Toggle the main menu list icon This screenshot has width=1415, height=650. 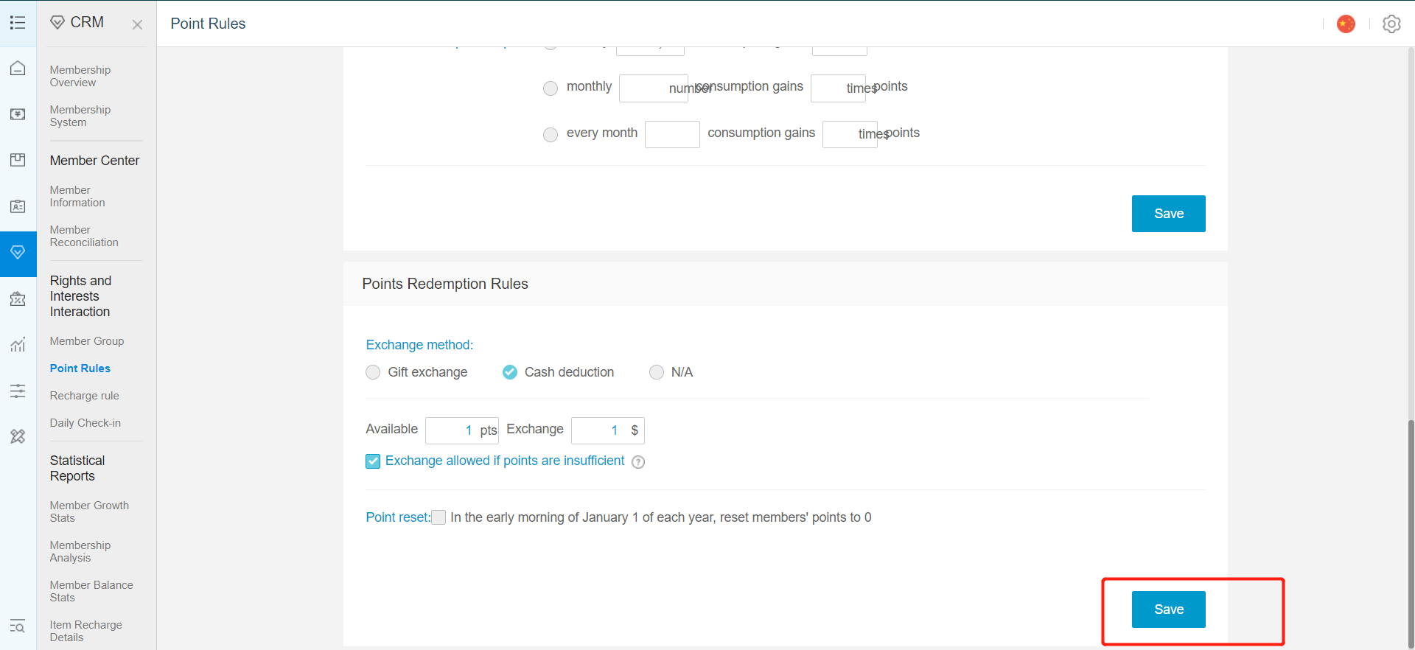[x=18, y=23]
